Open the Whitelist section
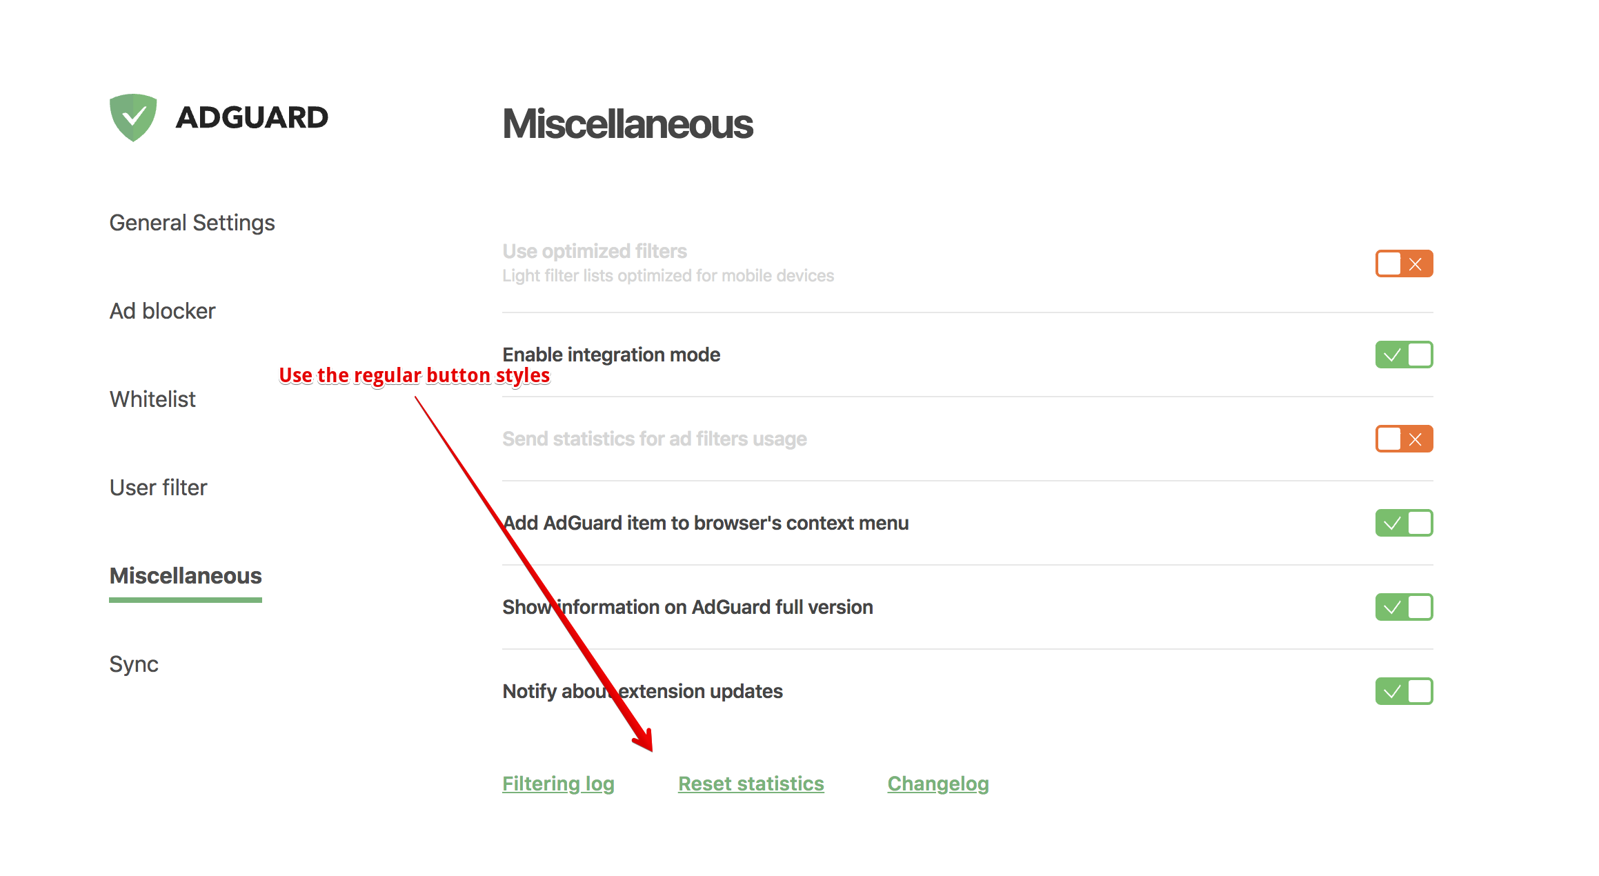 152,399
